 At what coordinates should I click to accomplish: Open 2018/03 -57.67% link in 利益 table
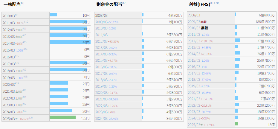point(200,80)
